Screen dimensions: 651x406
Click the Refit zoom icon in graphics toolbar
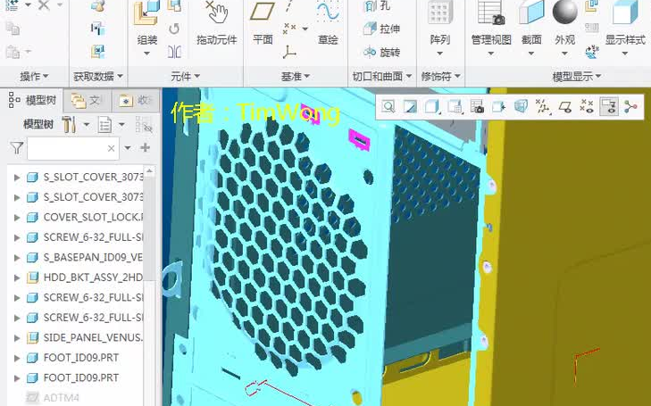pyautogui.click(x=388, y=107)
